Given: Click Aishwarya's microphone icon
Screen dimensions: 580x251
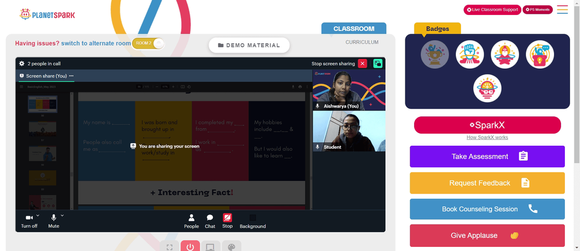Looking at the screenshot, I should [x=317, y=106].
